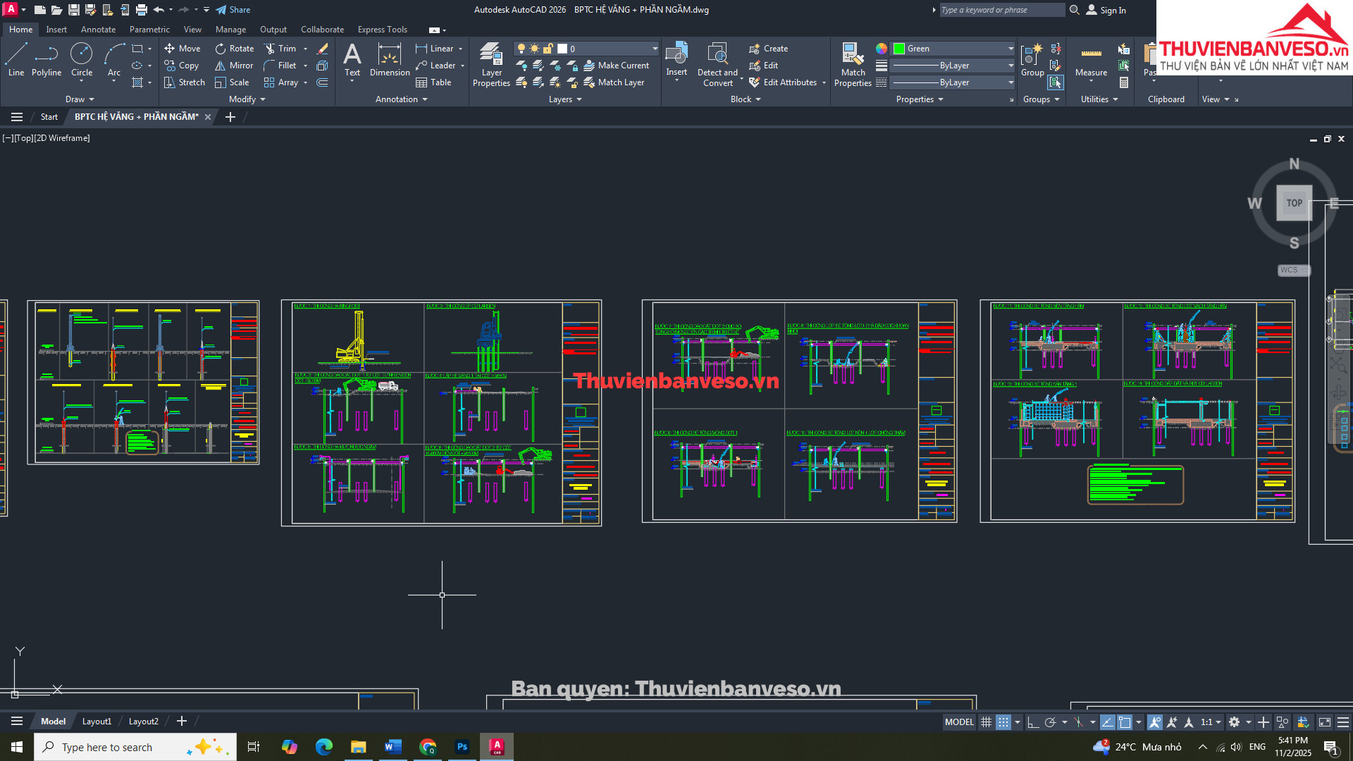Toggle ortho mode in status bar

(x=1033, y=722)
